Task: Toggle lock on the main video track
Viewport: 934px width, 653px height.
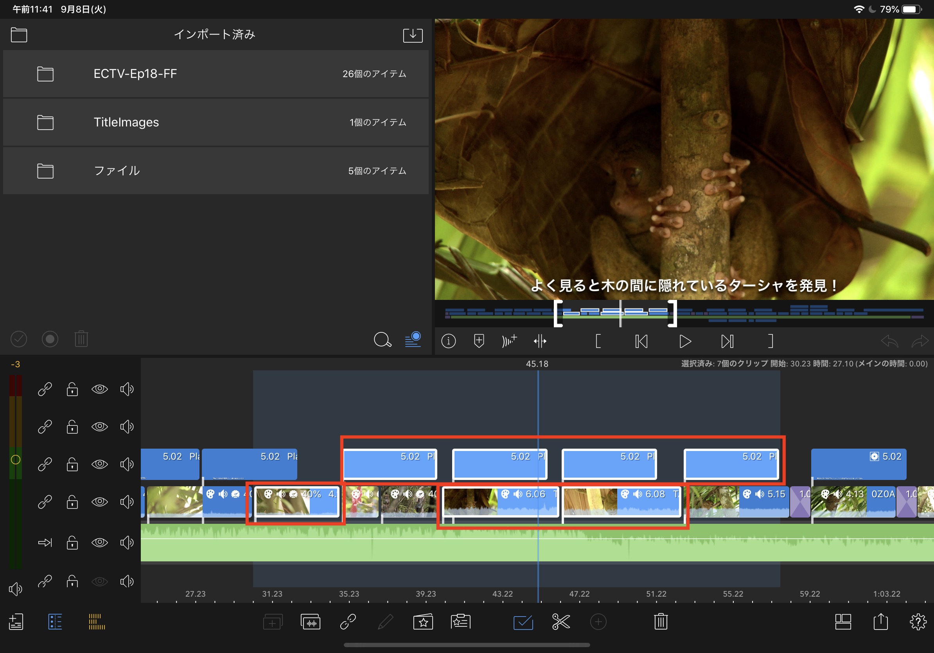Action: click(72, 502)
